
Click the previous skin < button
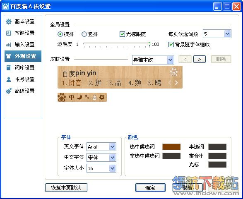click(185, 59)
